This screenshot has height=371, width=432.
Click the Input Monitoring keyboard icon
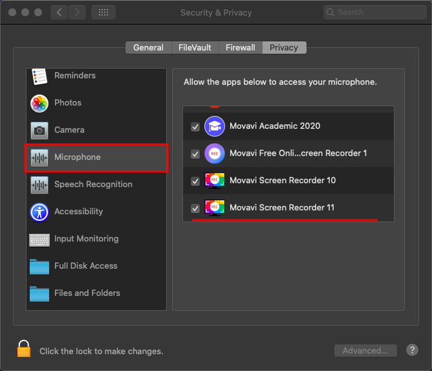pyautogui.click(x=39, y=240)
